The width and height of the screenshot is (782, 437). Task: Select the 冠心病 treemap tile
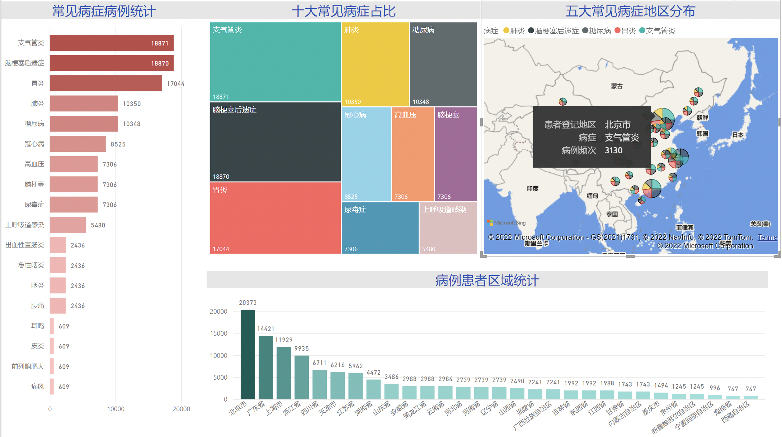tap(366, 154)
